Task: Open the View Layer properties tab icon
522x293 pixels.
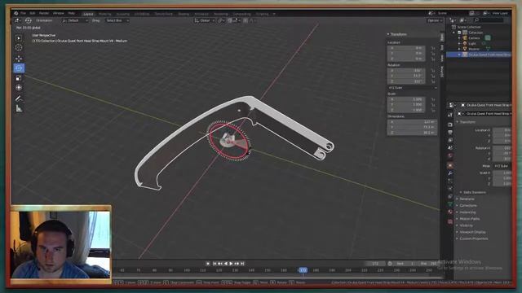Action: tap(450, 141)
